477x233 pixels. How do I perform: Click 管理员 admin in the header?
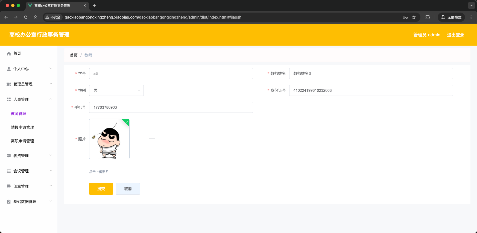coord(427,35)
